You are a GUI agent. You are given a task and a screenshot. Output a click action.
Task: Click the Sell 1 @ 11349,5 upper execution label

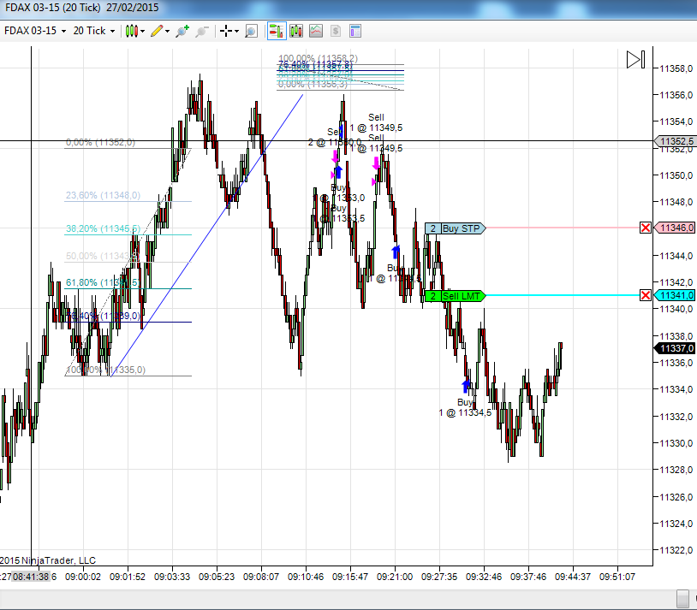pyautogui.click(x=376, y=122)
